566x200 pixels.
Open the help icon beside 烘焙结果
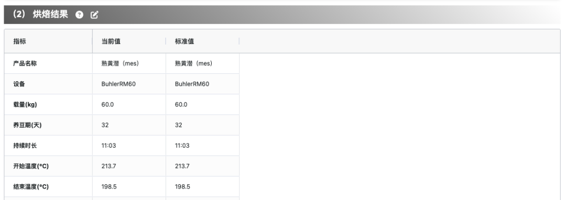[x=80, y=15]
